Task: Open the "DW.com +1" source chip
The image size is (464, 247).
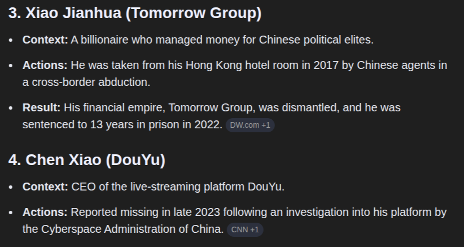Action: pos(250,125)
